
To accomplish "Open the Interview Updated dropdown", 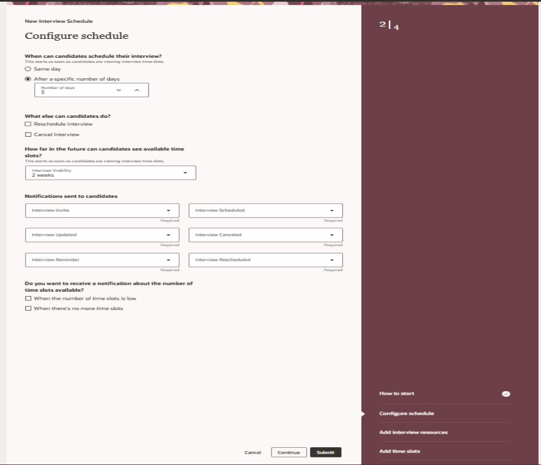I will 102,235.
